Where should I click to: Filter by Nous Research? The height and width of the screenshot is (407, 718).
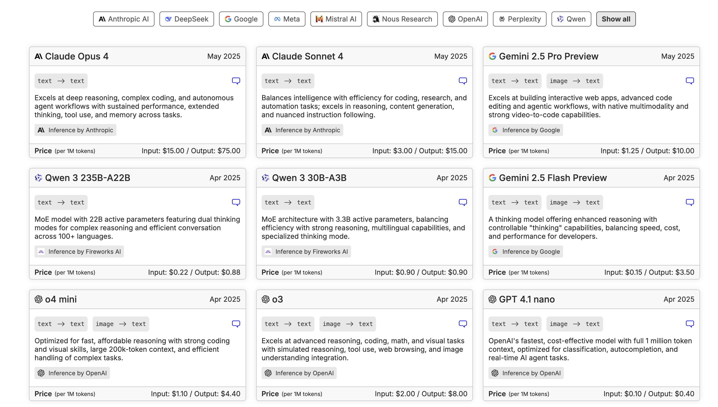pos(402,19)
